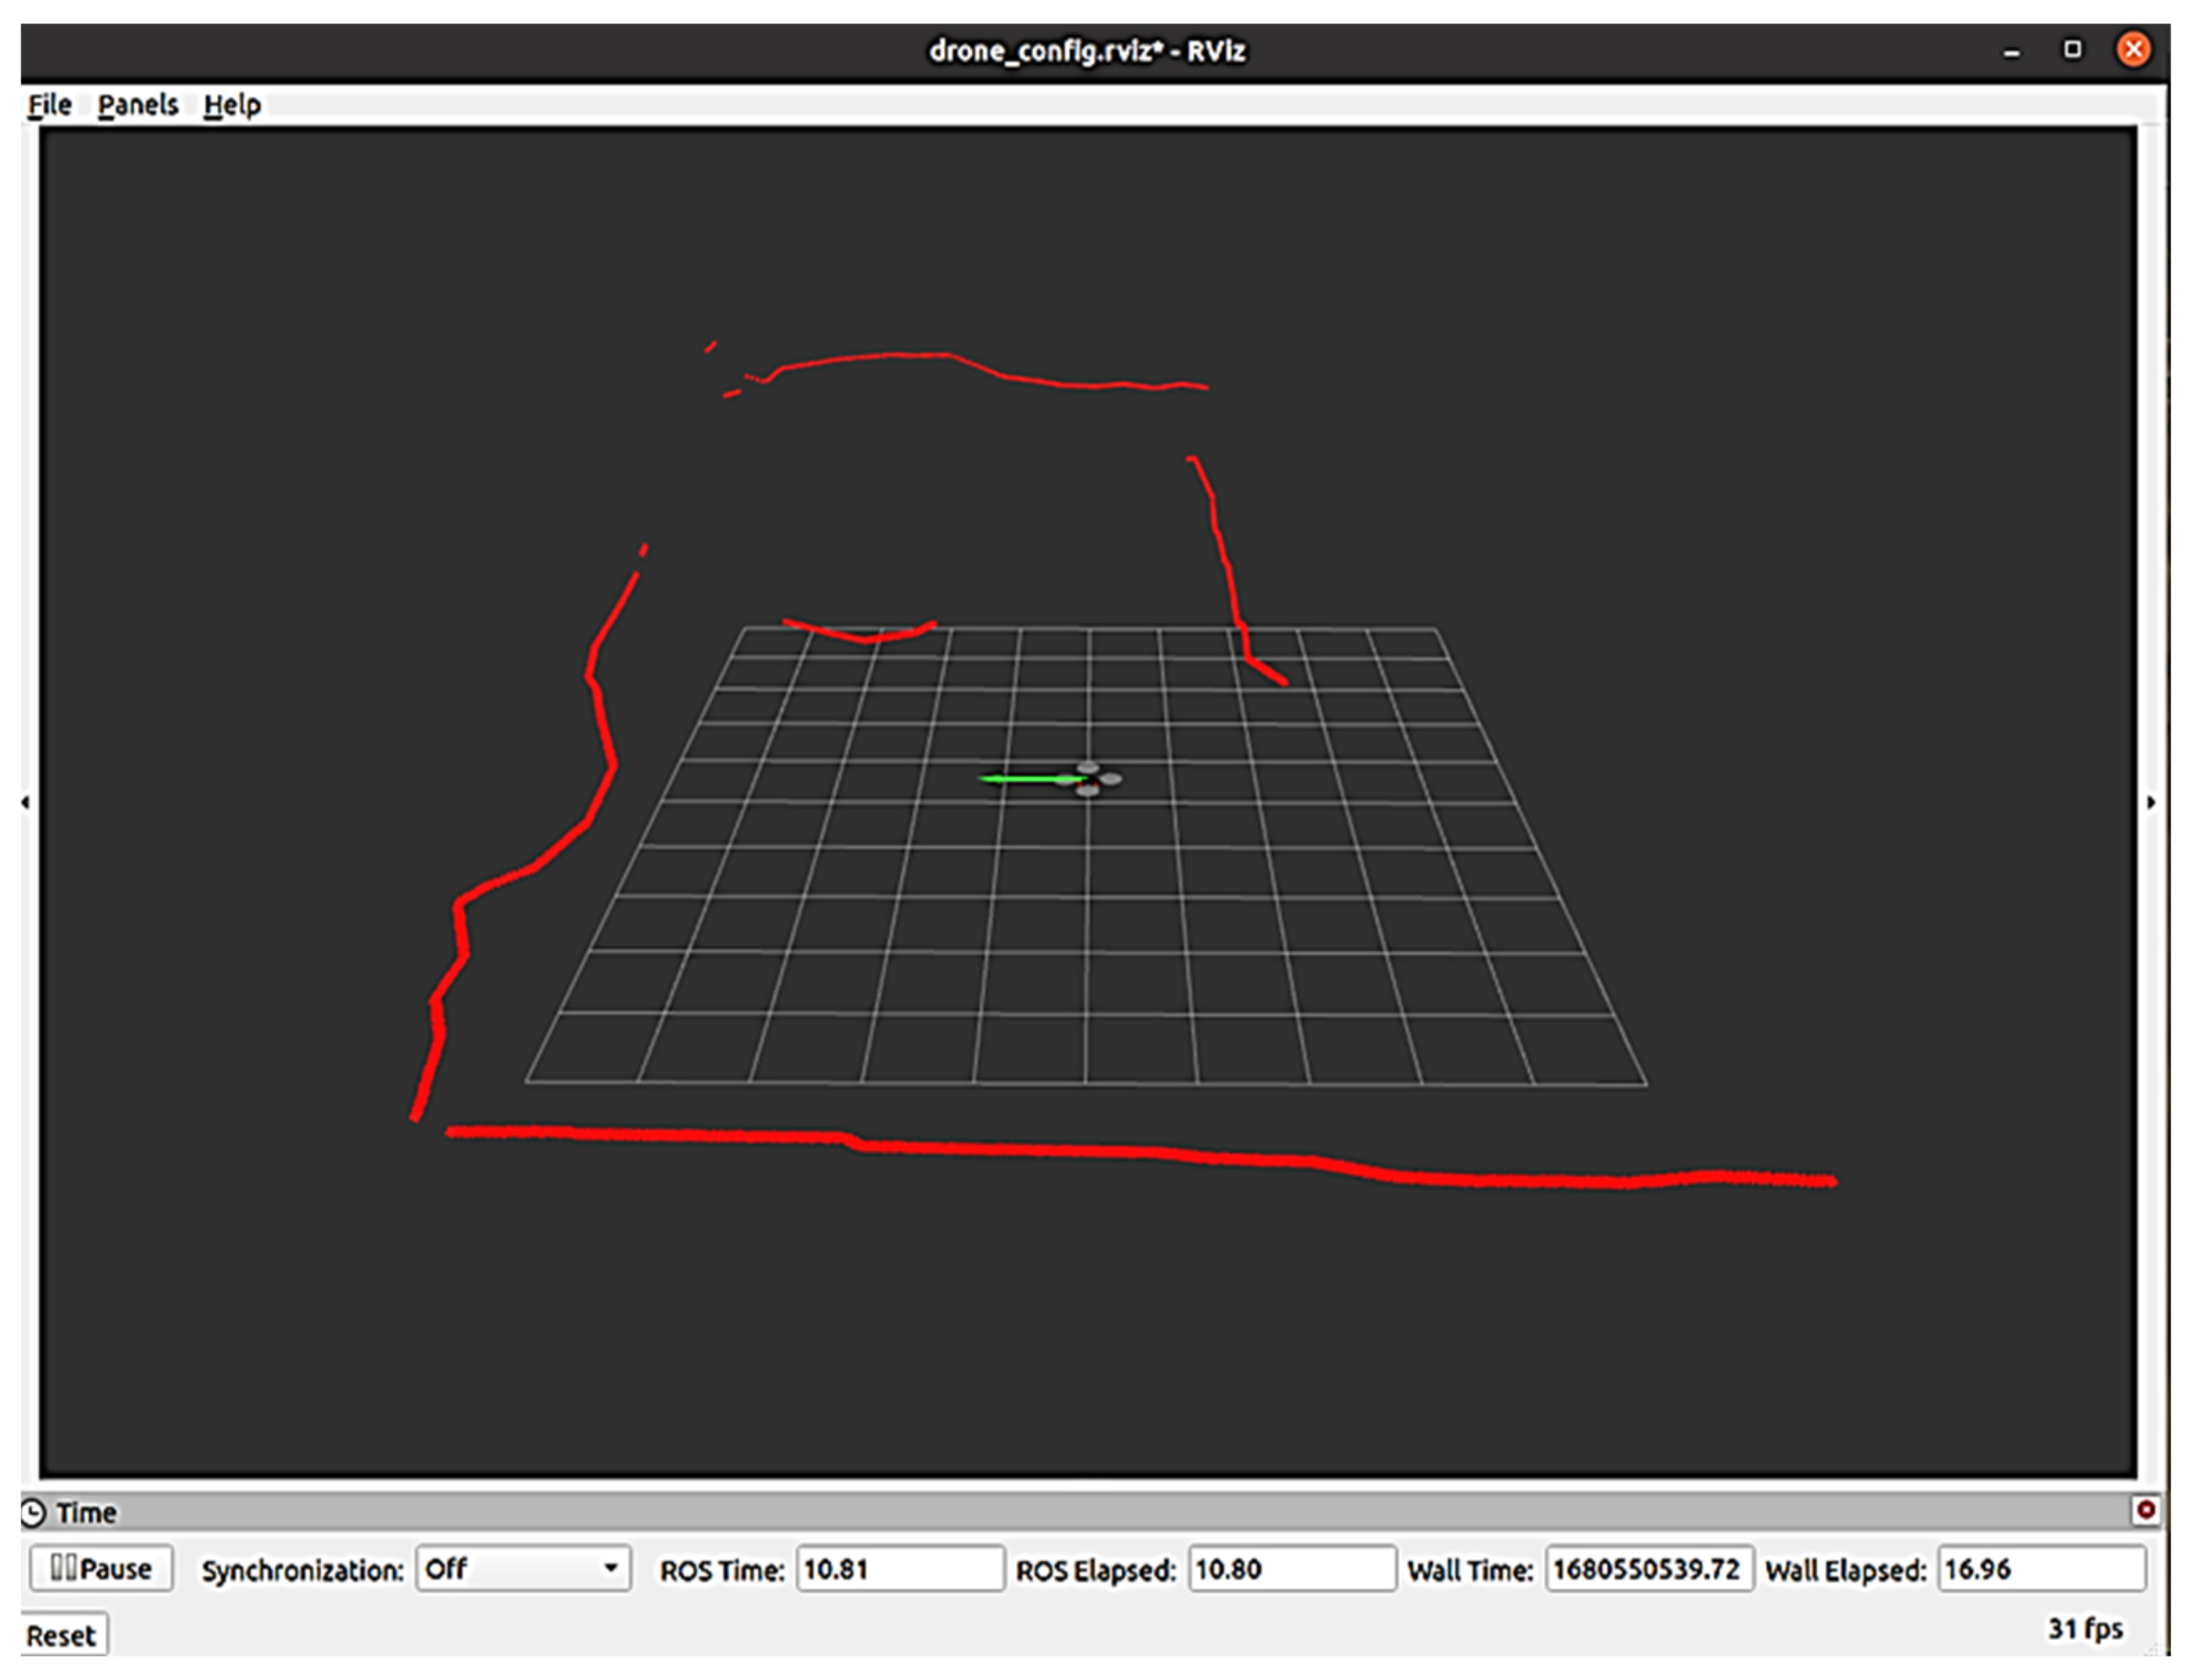Image resolution: width=2192 pixels, height=1680 pixels.
Task: Click the 31 fps indicator
Action: click(2085, 1629)
